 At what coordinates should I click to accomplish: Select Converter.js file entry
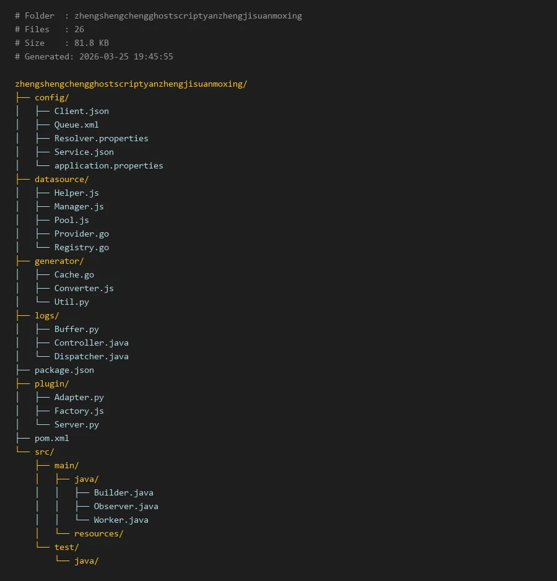coord(84,288)
